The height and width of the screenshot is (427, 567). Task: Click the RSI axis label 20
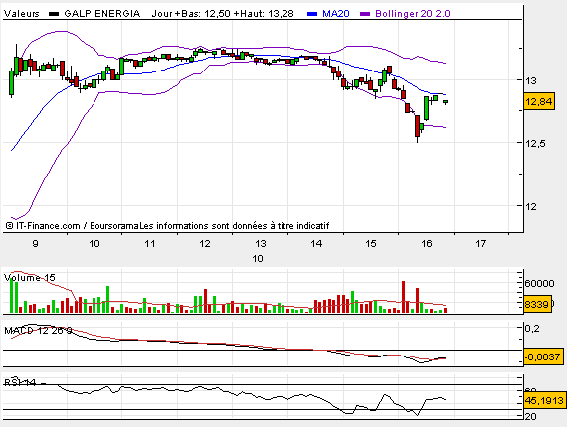click(x=530, y=416)
